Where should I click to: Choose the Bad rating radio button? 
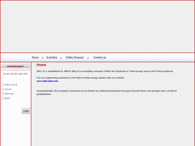coord(3,98)
